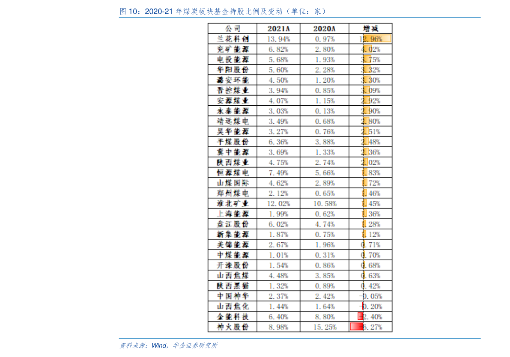Viewport: 510px width, 357px height.
Task: Click the company name 上海能源
Action: pyautogui.click(x=233, y=214)
